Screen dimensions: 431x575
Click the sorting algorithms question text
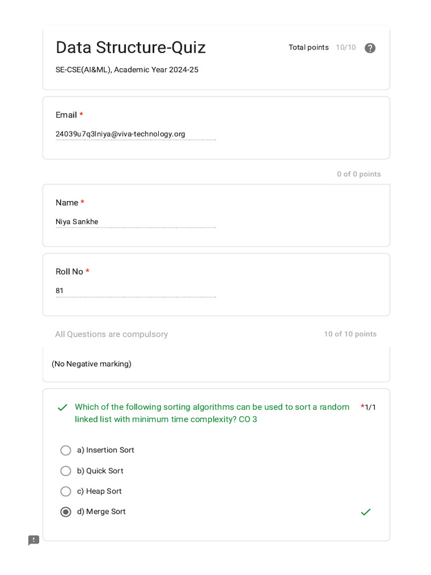coord(212,413)
